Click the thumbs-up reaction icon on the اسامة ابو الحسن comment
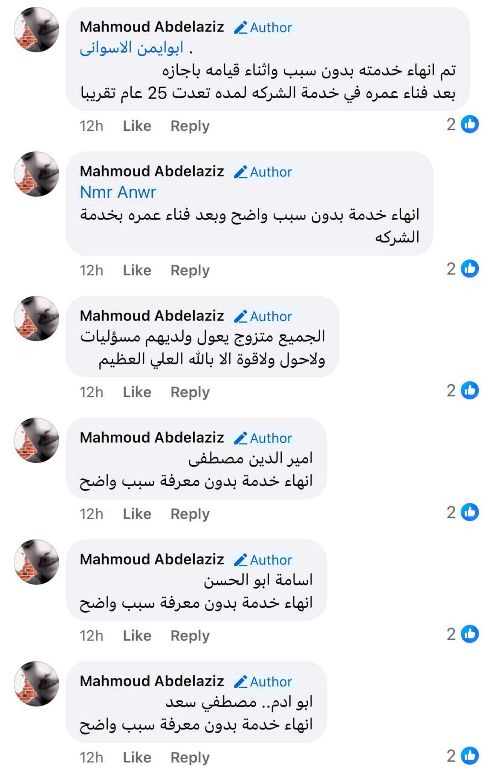Screen dimensions: 488x767 tap(470, 634)
